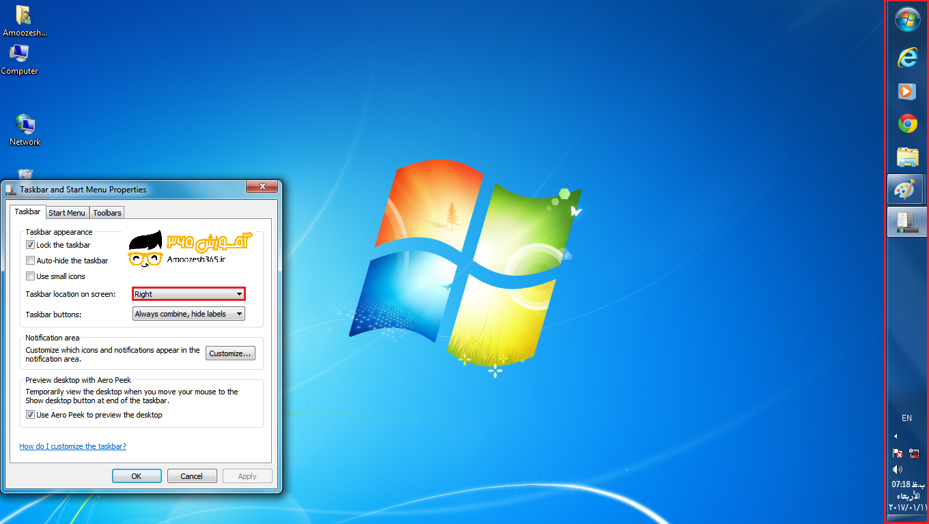The image size is (929, 524).
Task: Switch to the Start Menu tab
Action: [x=67, y=213]
